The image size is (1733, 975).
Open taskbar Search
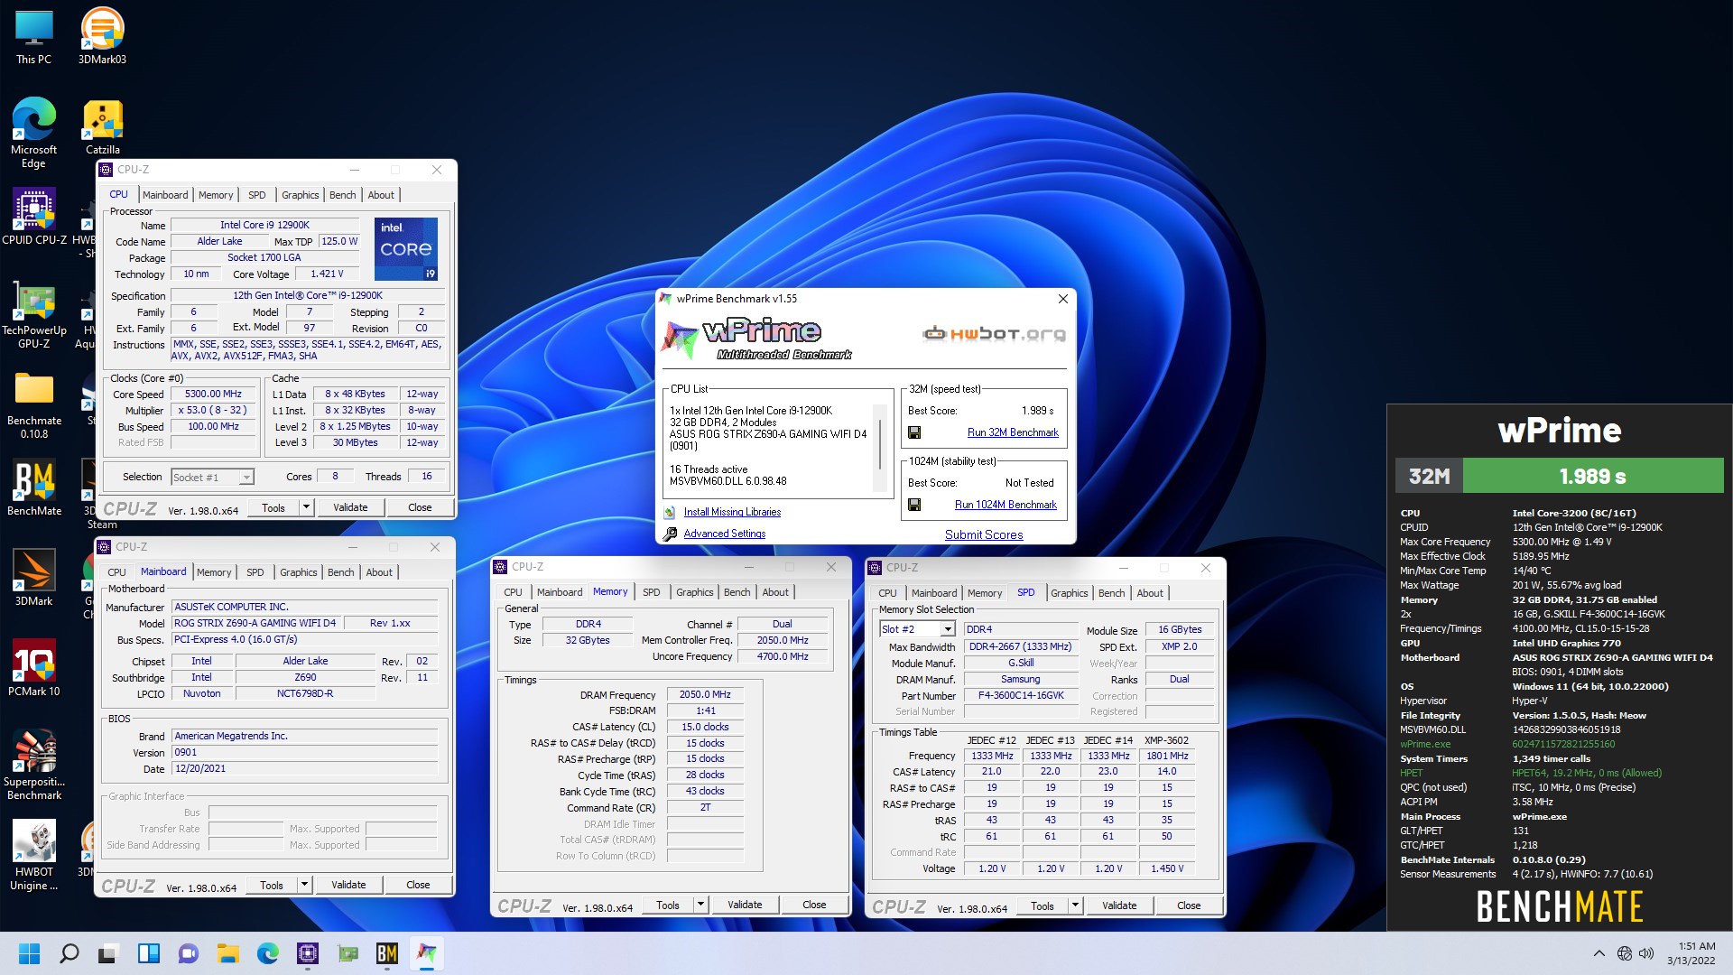(x=69, y=953)
